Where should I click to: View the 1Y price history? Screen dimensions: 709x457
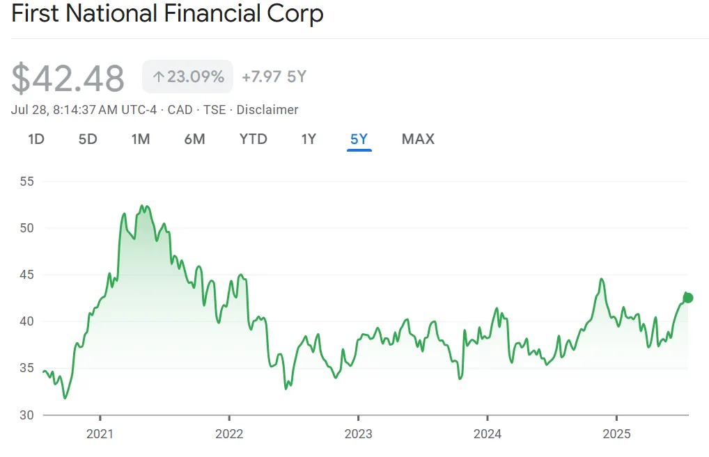[309, 139]
